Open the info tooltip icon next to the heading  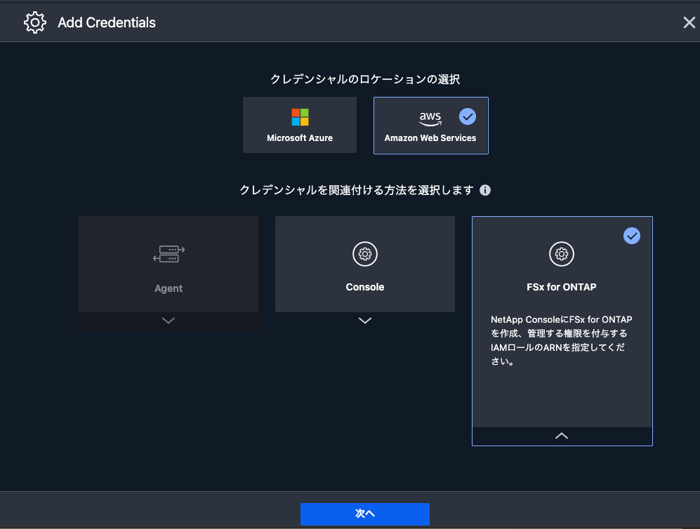[x=485, y=190]
